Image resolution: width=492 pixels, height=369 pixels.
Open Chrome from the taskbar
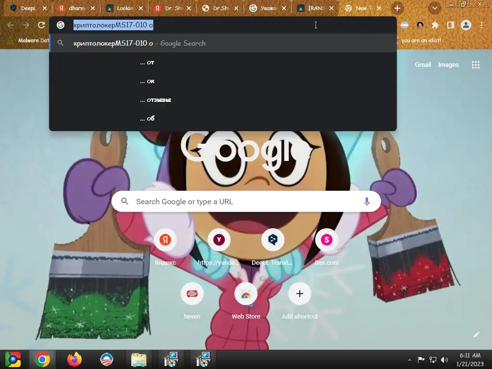click(x=42, y=359)
